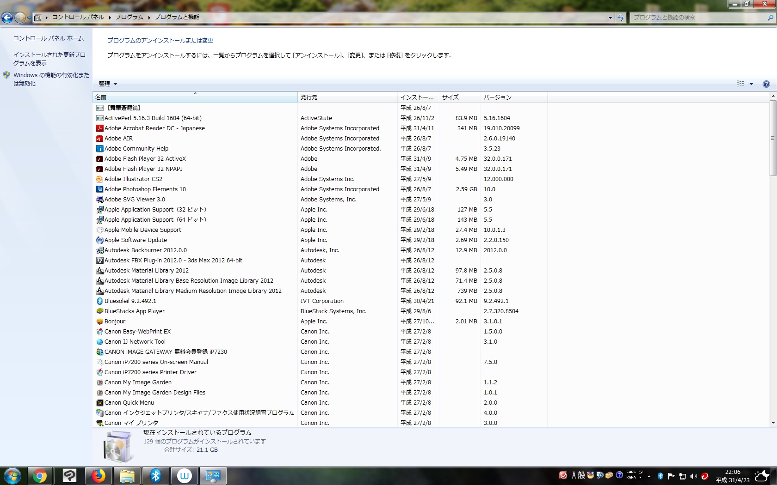Screen dimensions: 777x485
Task: Click the volume speaker tray icon
Action: click(693, 476)
